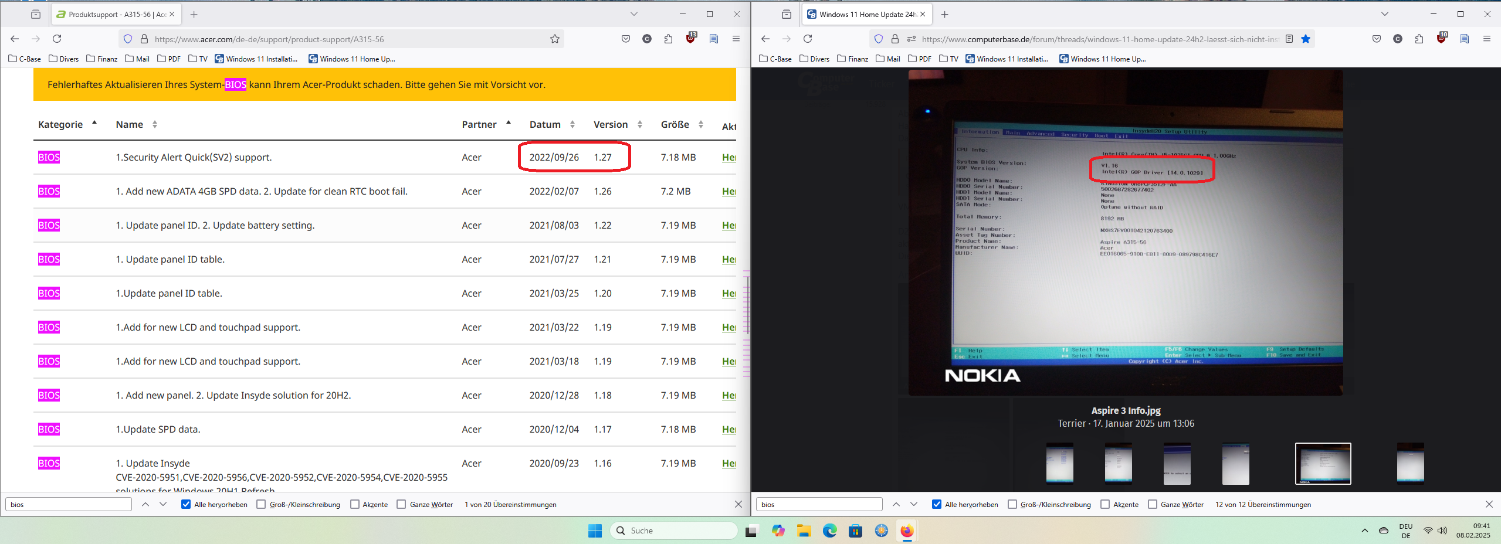1501x544 pixels.
Task: Click the lock icon in the Acer address bar
Action: point(144,39)
